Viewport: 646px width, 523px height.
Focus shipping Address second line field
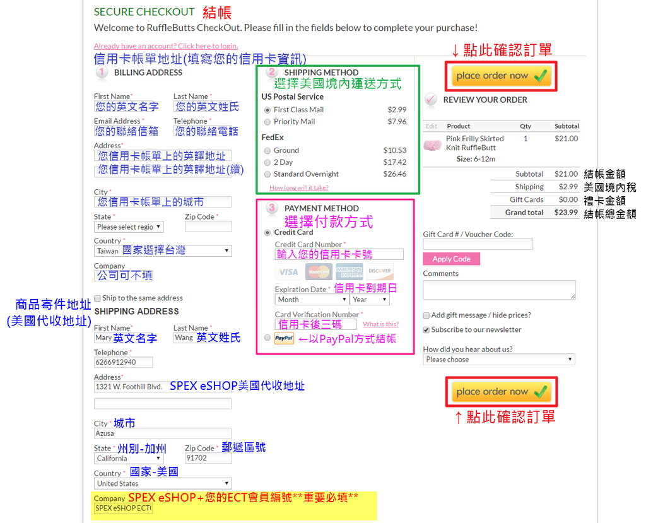[x=163, y=404]
